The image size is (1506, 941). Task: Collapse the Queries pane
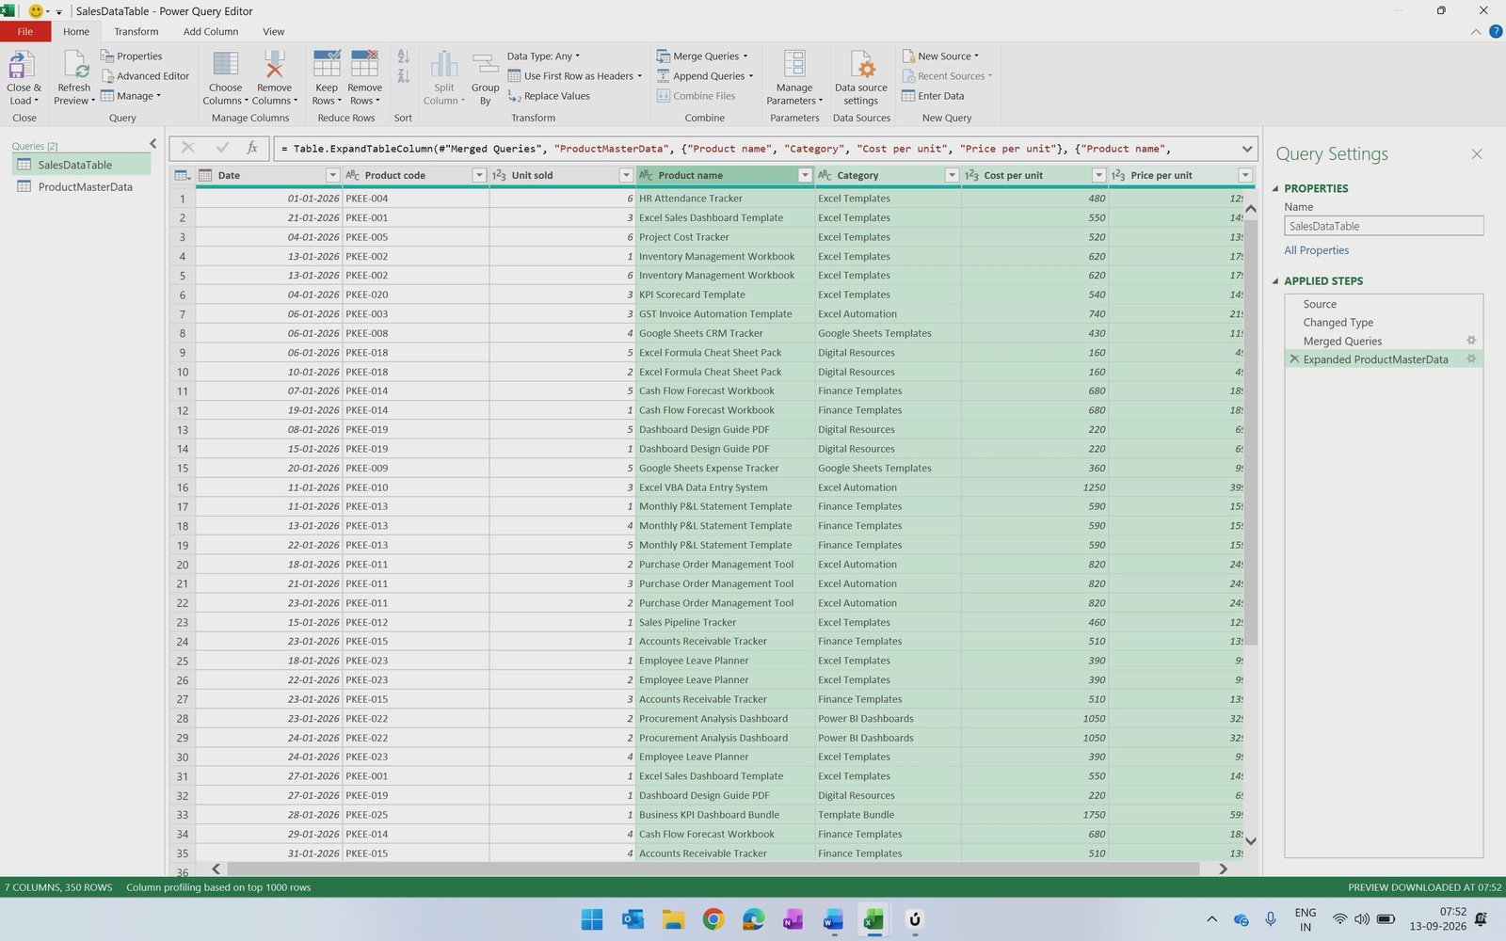153,144
